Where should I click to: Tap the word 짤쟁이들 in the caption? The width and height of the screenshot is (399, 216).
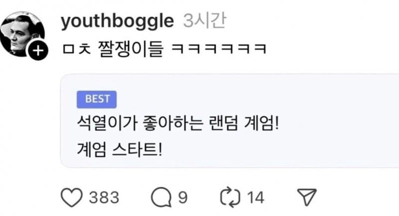click(x=130, y=48)
